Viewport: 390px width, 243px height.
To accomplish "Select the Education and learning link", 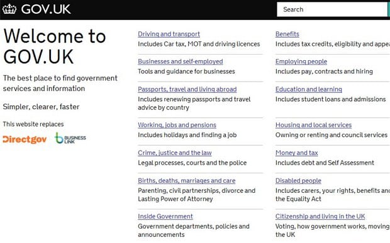I will click(x=309, y=89).
